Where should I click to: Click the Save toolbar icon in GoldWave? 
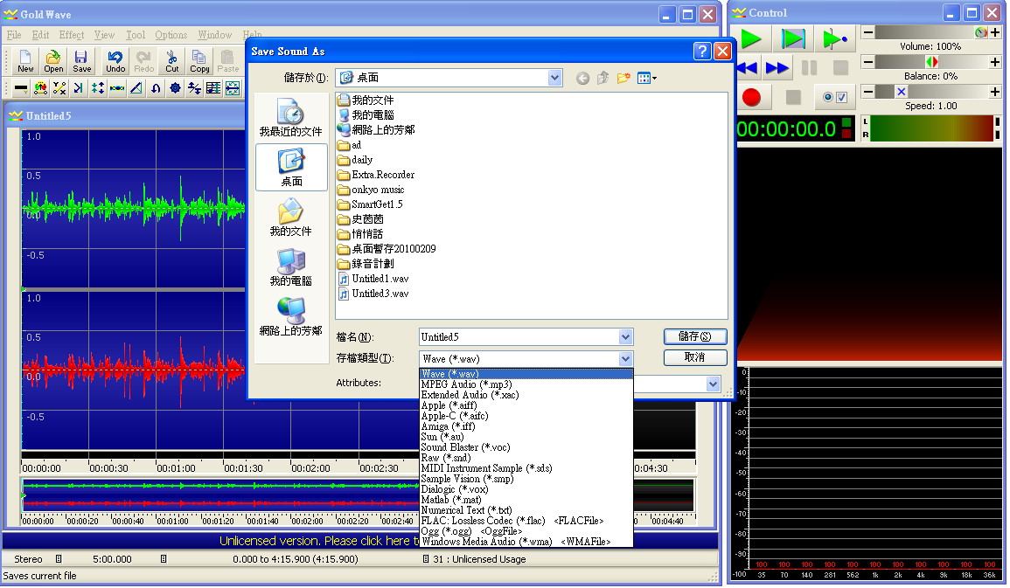82,62
